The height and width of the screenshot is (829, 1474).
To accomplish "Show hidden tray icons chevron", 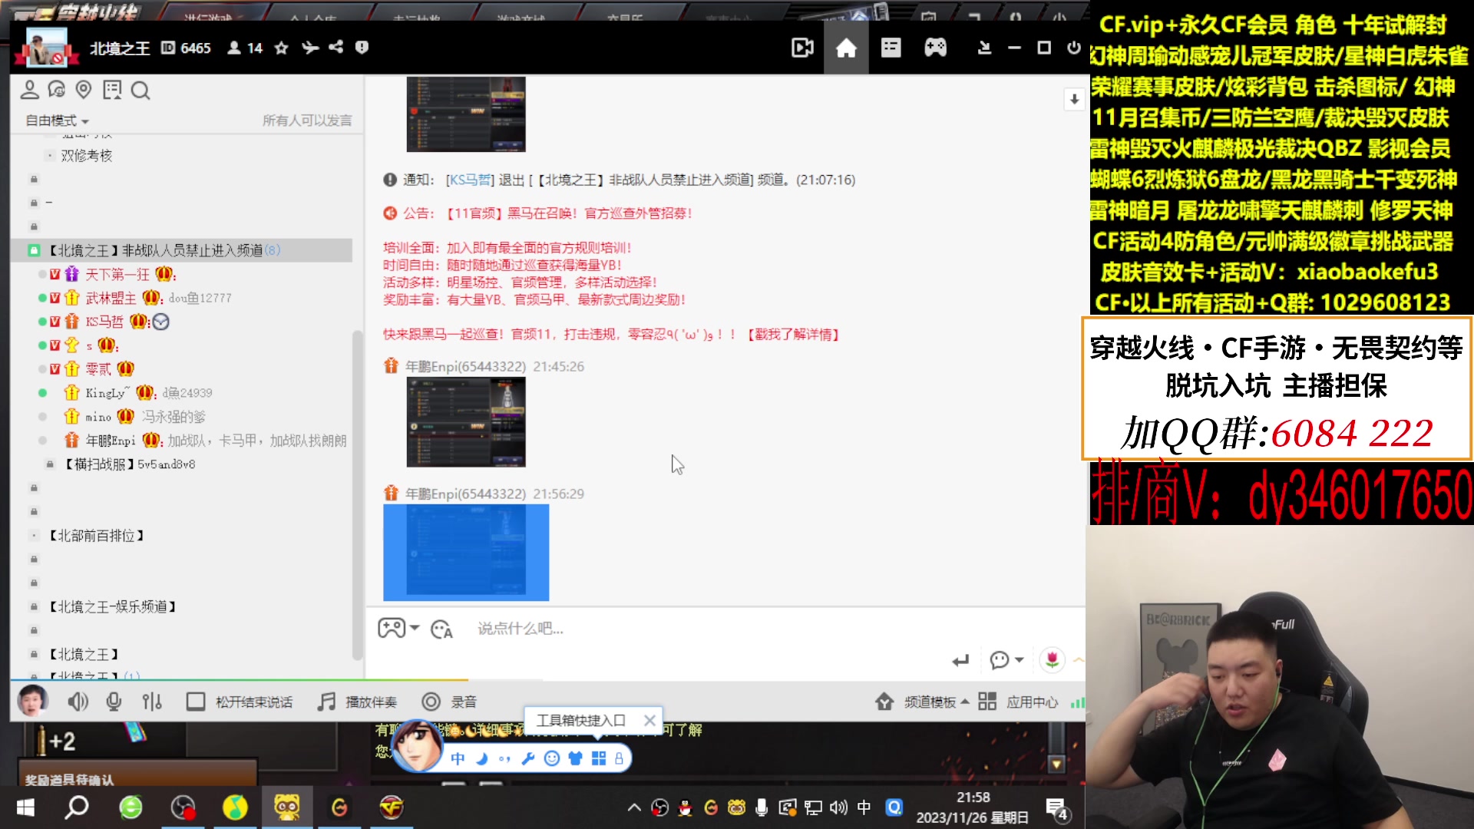I will (x=634, y=808).
